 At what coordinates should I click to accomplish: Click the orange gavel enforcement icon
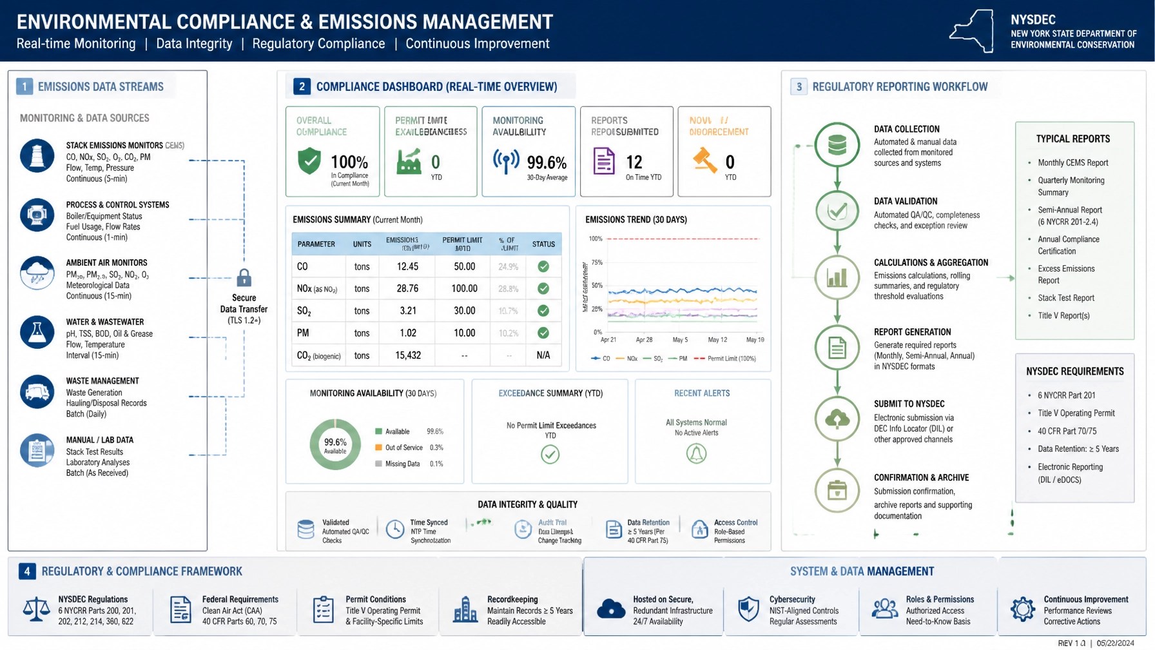(x=704, y=161)
